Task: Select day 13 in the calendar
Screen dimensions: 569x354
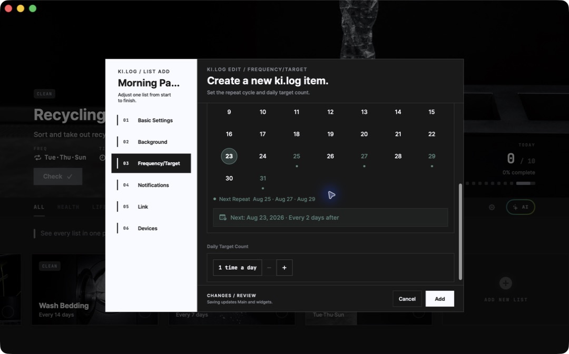Action: [364, 112]
